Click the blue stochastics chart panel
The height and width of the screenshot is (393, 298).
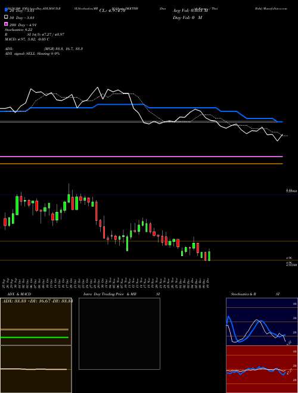click(262, 322)
